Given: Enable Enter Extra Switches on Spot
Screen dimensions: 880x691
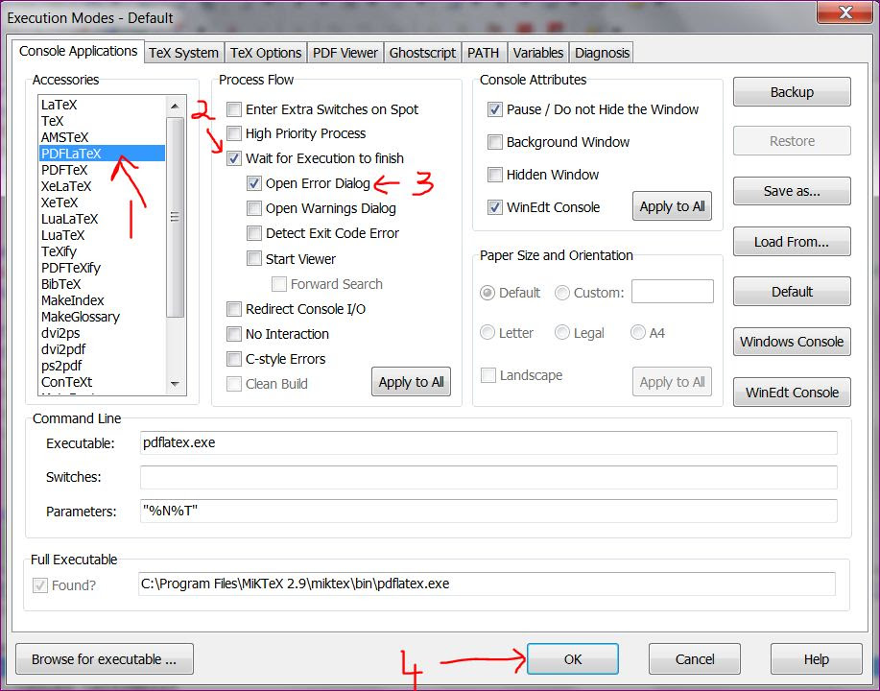Looking at the screenshot, I should pyautogui.click(x=234, y=109).
